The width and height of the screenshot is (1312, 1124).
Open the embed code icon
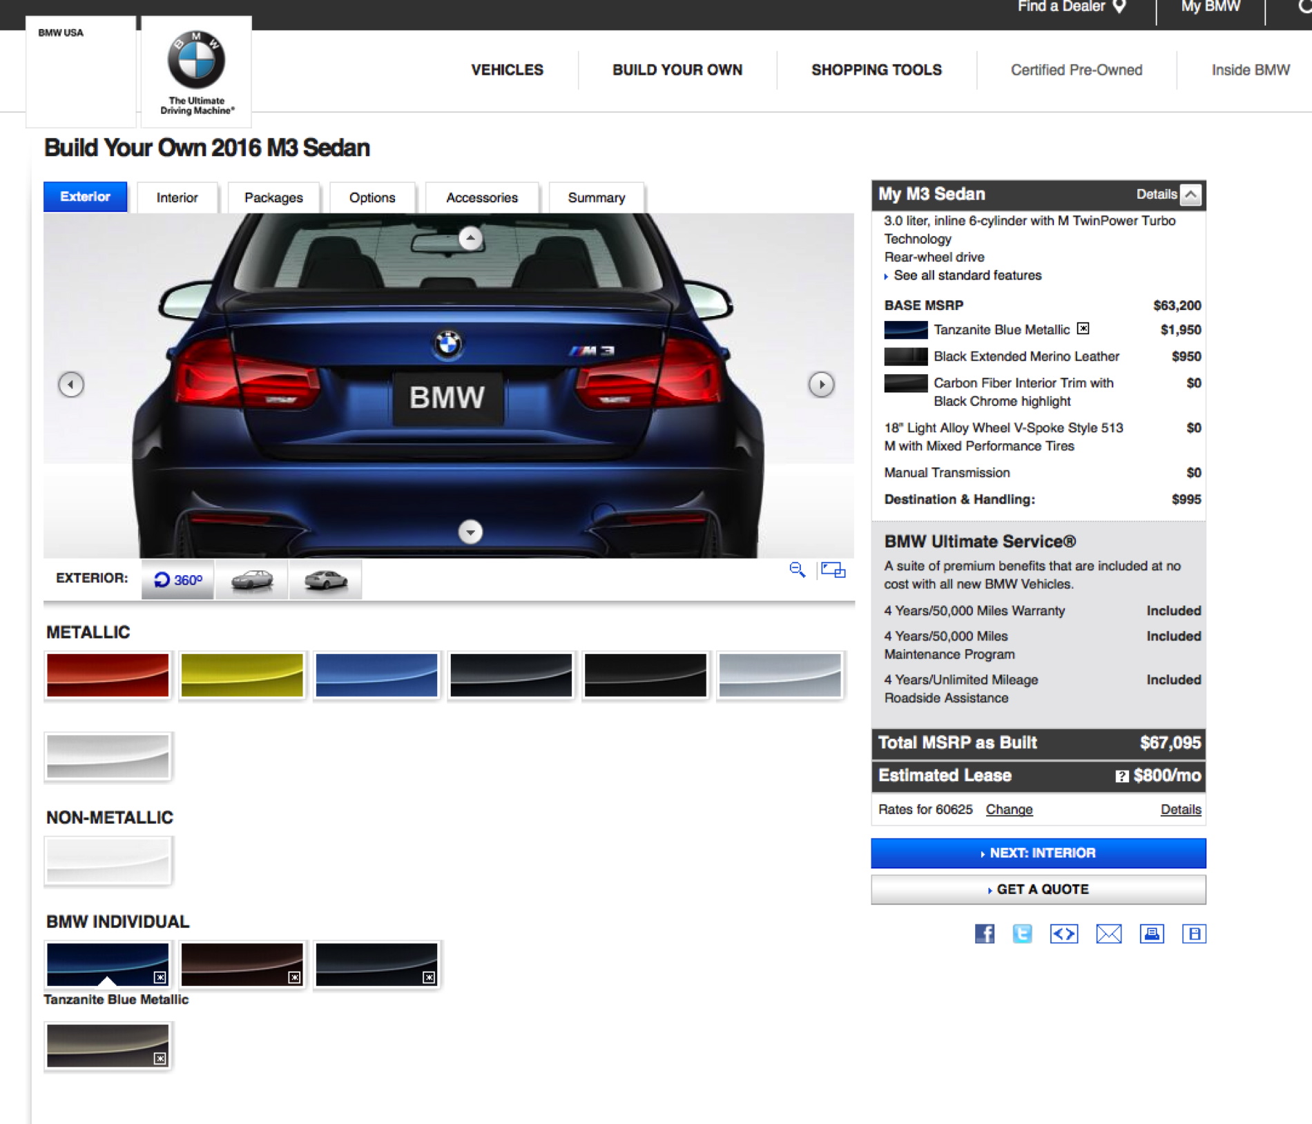1063,934
